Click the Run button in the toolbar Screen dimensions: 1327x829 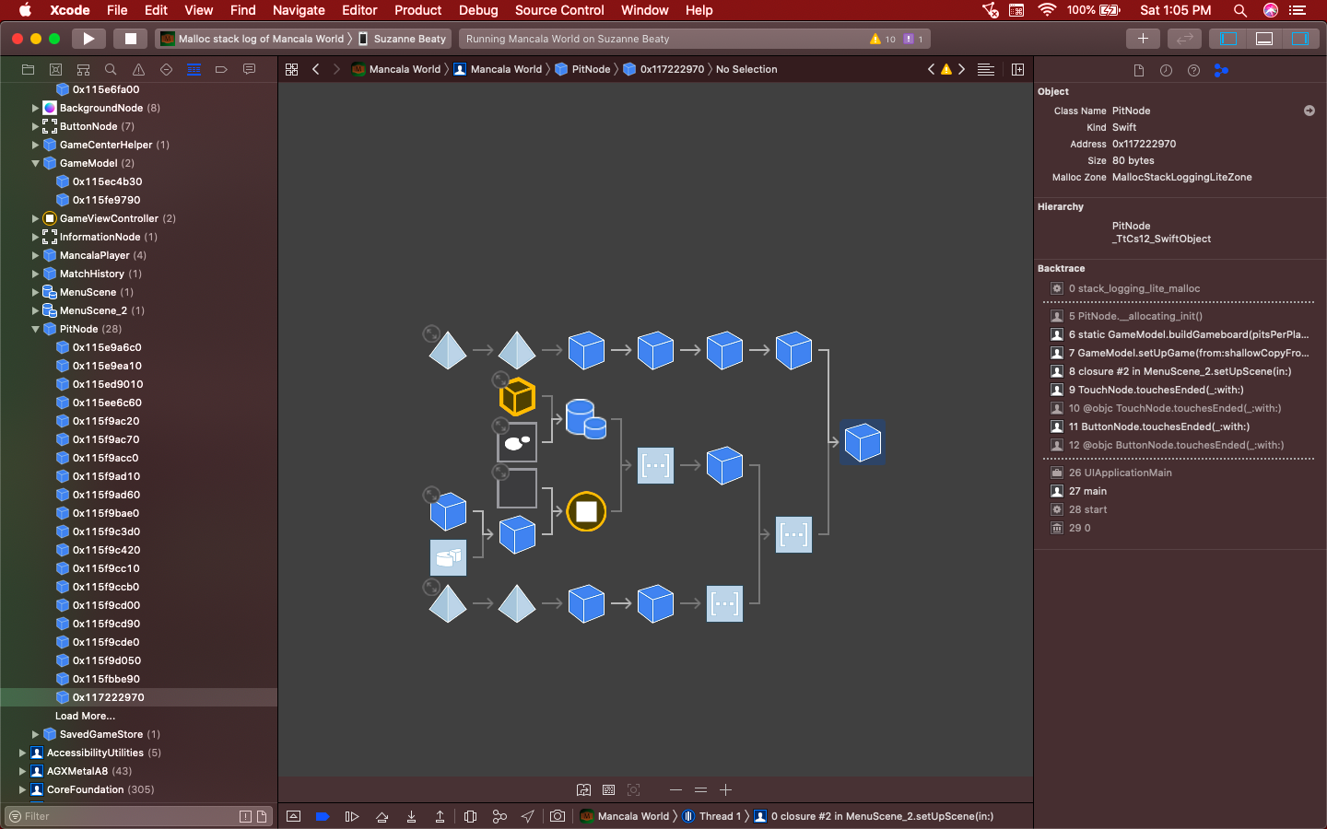pyautogui.click(x=88, y=39)
